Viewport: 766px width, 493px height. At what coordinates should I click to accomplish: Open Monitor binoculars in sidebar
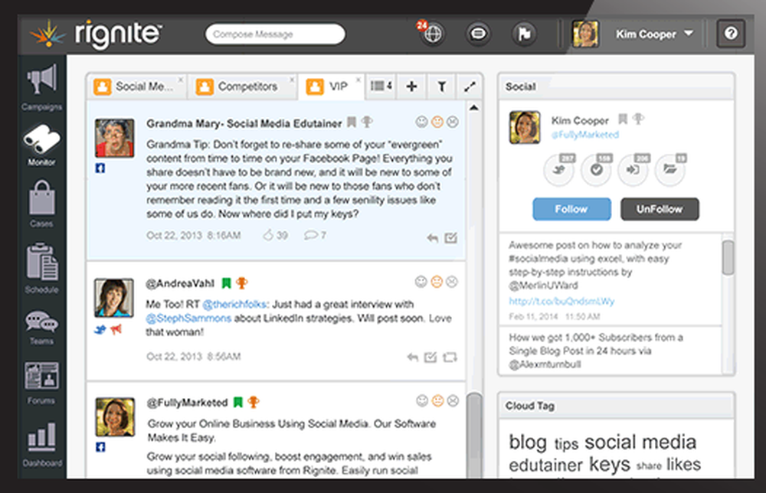point(41,139)
